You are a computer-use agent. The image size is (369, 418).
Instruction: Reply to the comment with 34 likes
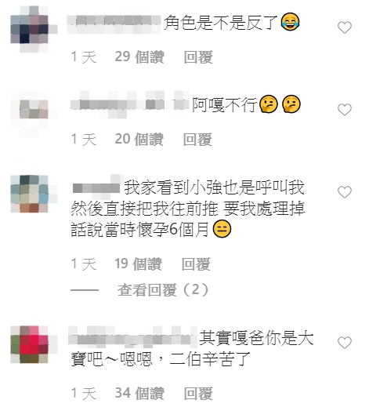tap(198, 393)
